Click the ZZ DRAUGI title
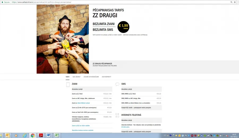 105,15
